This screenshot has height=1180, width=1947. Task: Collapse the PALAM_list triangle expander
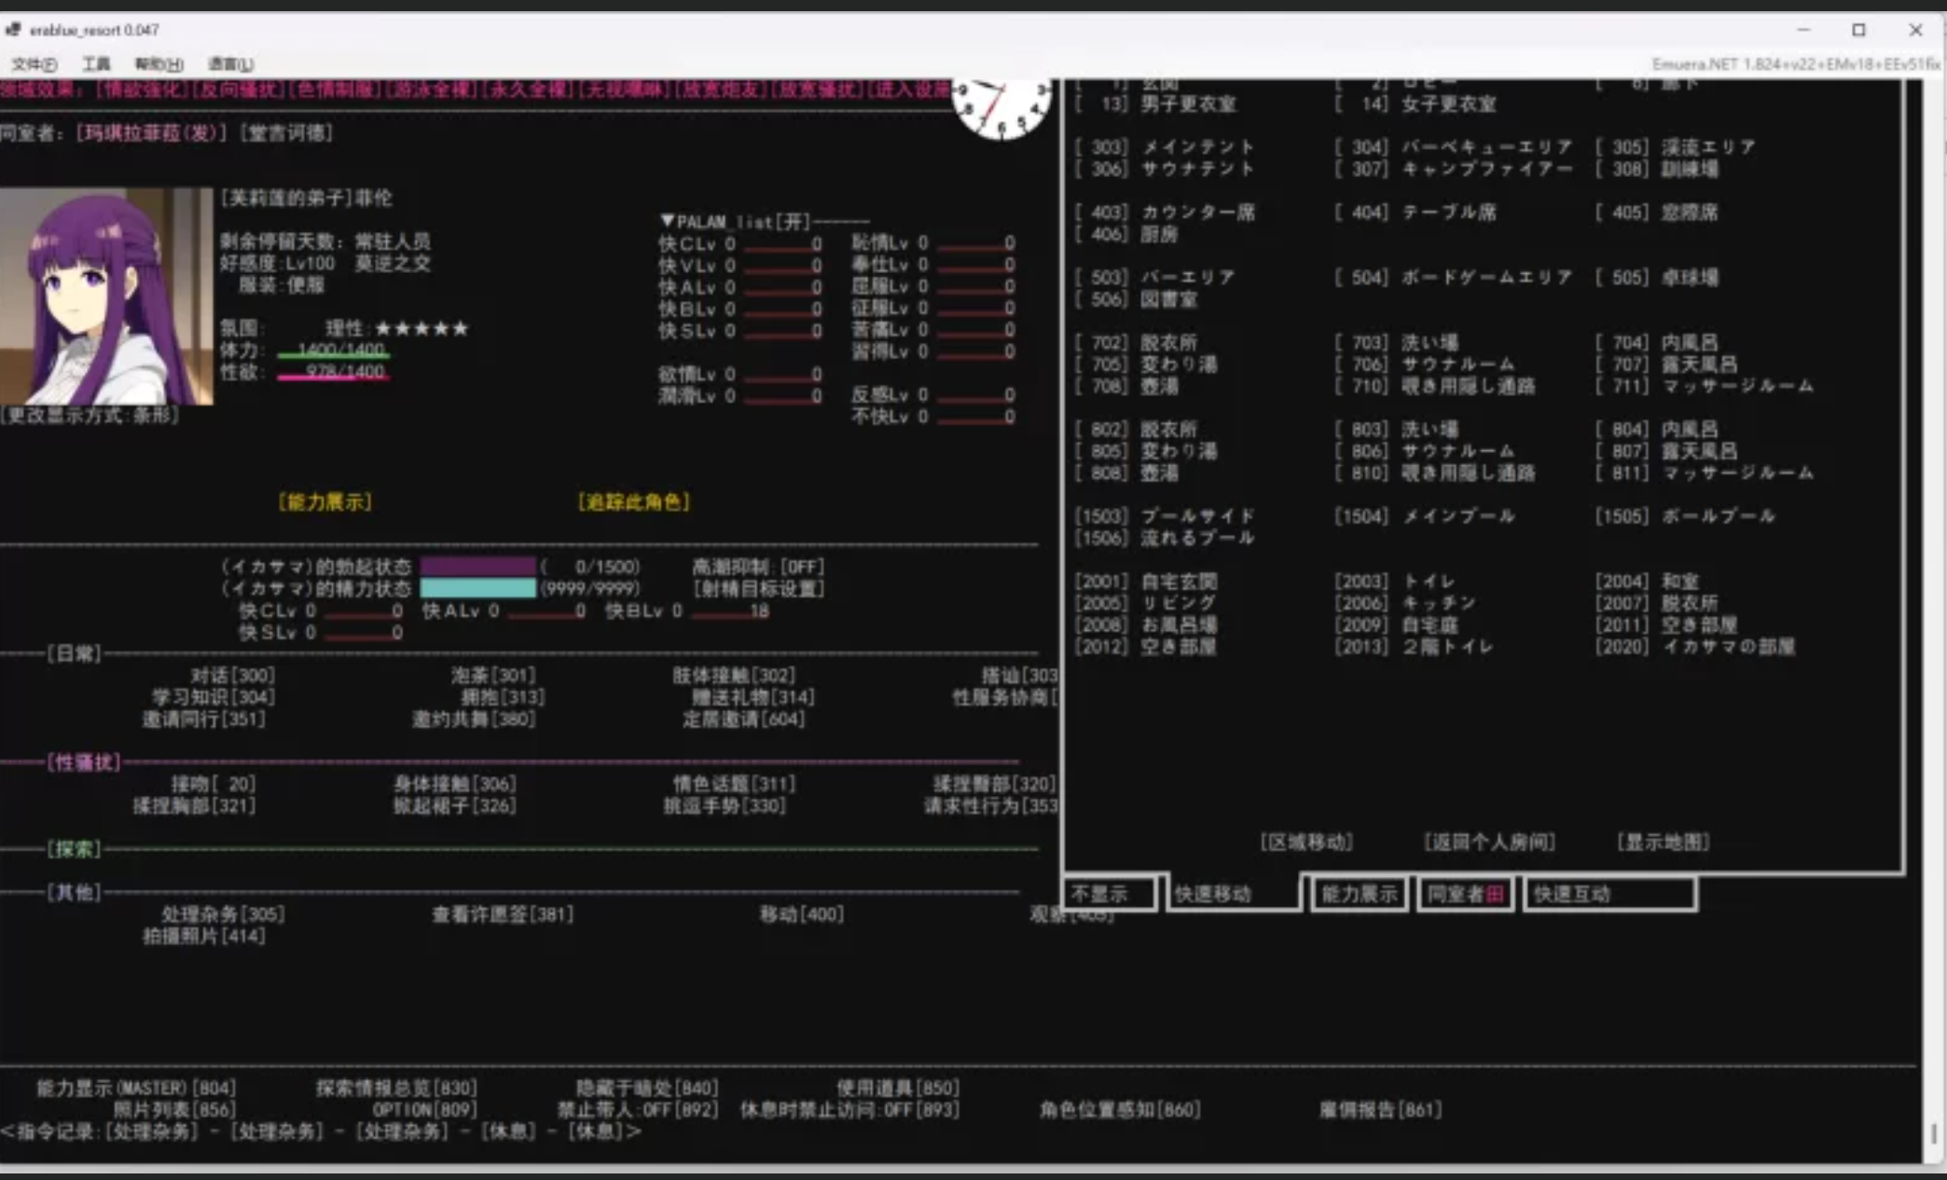[667, 221]
